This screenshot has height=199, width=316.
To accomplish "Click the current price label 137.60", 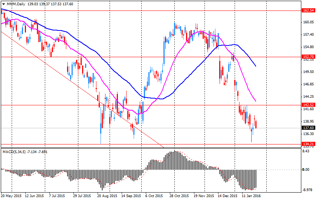I will (308, 128).
